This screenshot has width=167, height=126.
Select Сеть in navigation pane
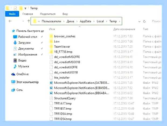pyautogui.click(x=19, y=90)
